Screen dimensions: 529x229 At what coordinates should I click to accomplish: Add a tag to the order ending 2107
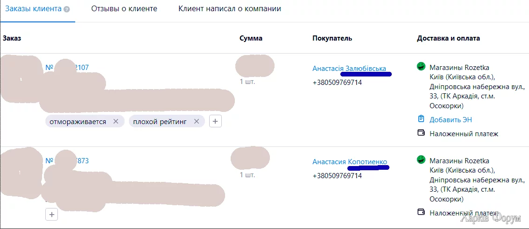click(215, 121)
